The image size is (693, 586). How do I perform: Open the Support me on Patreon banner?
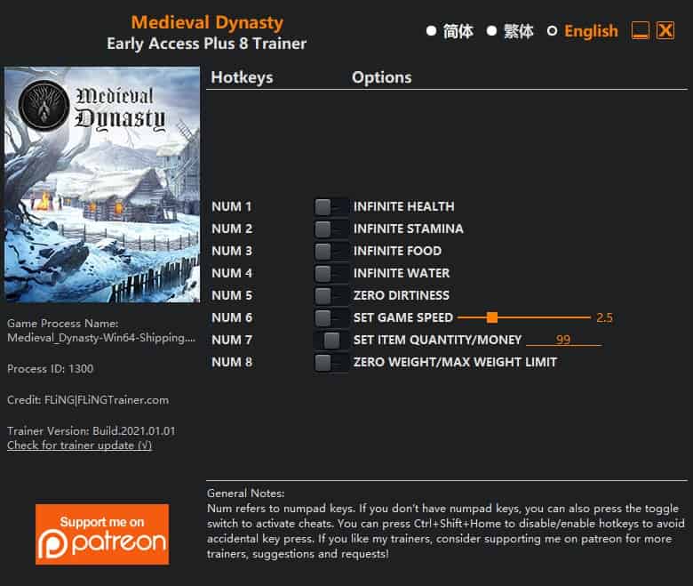click(102, 534)
